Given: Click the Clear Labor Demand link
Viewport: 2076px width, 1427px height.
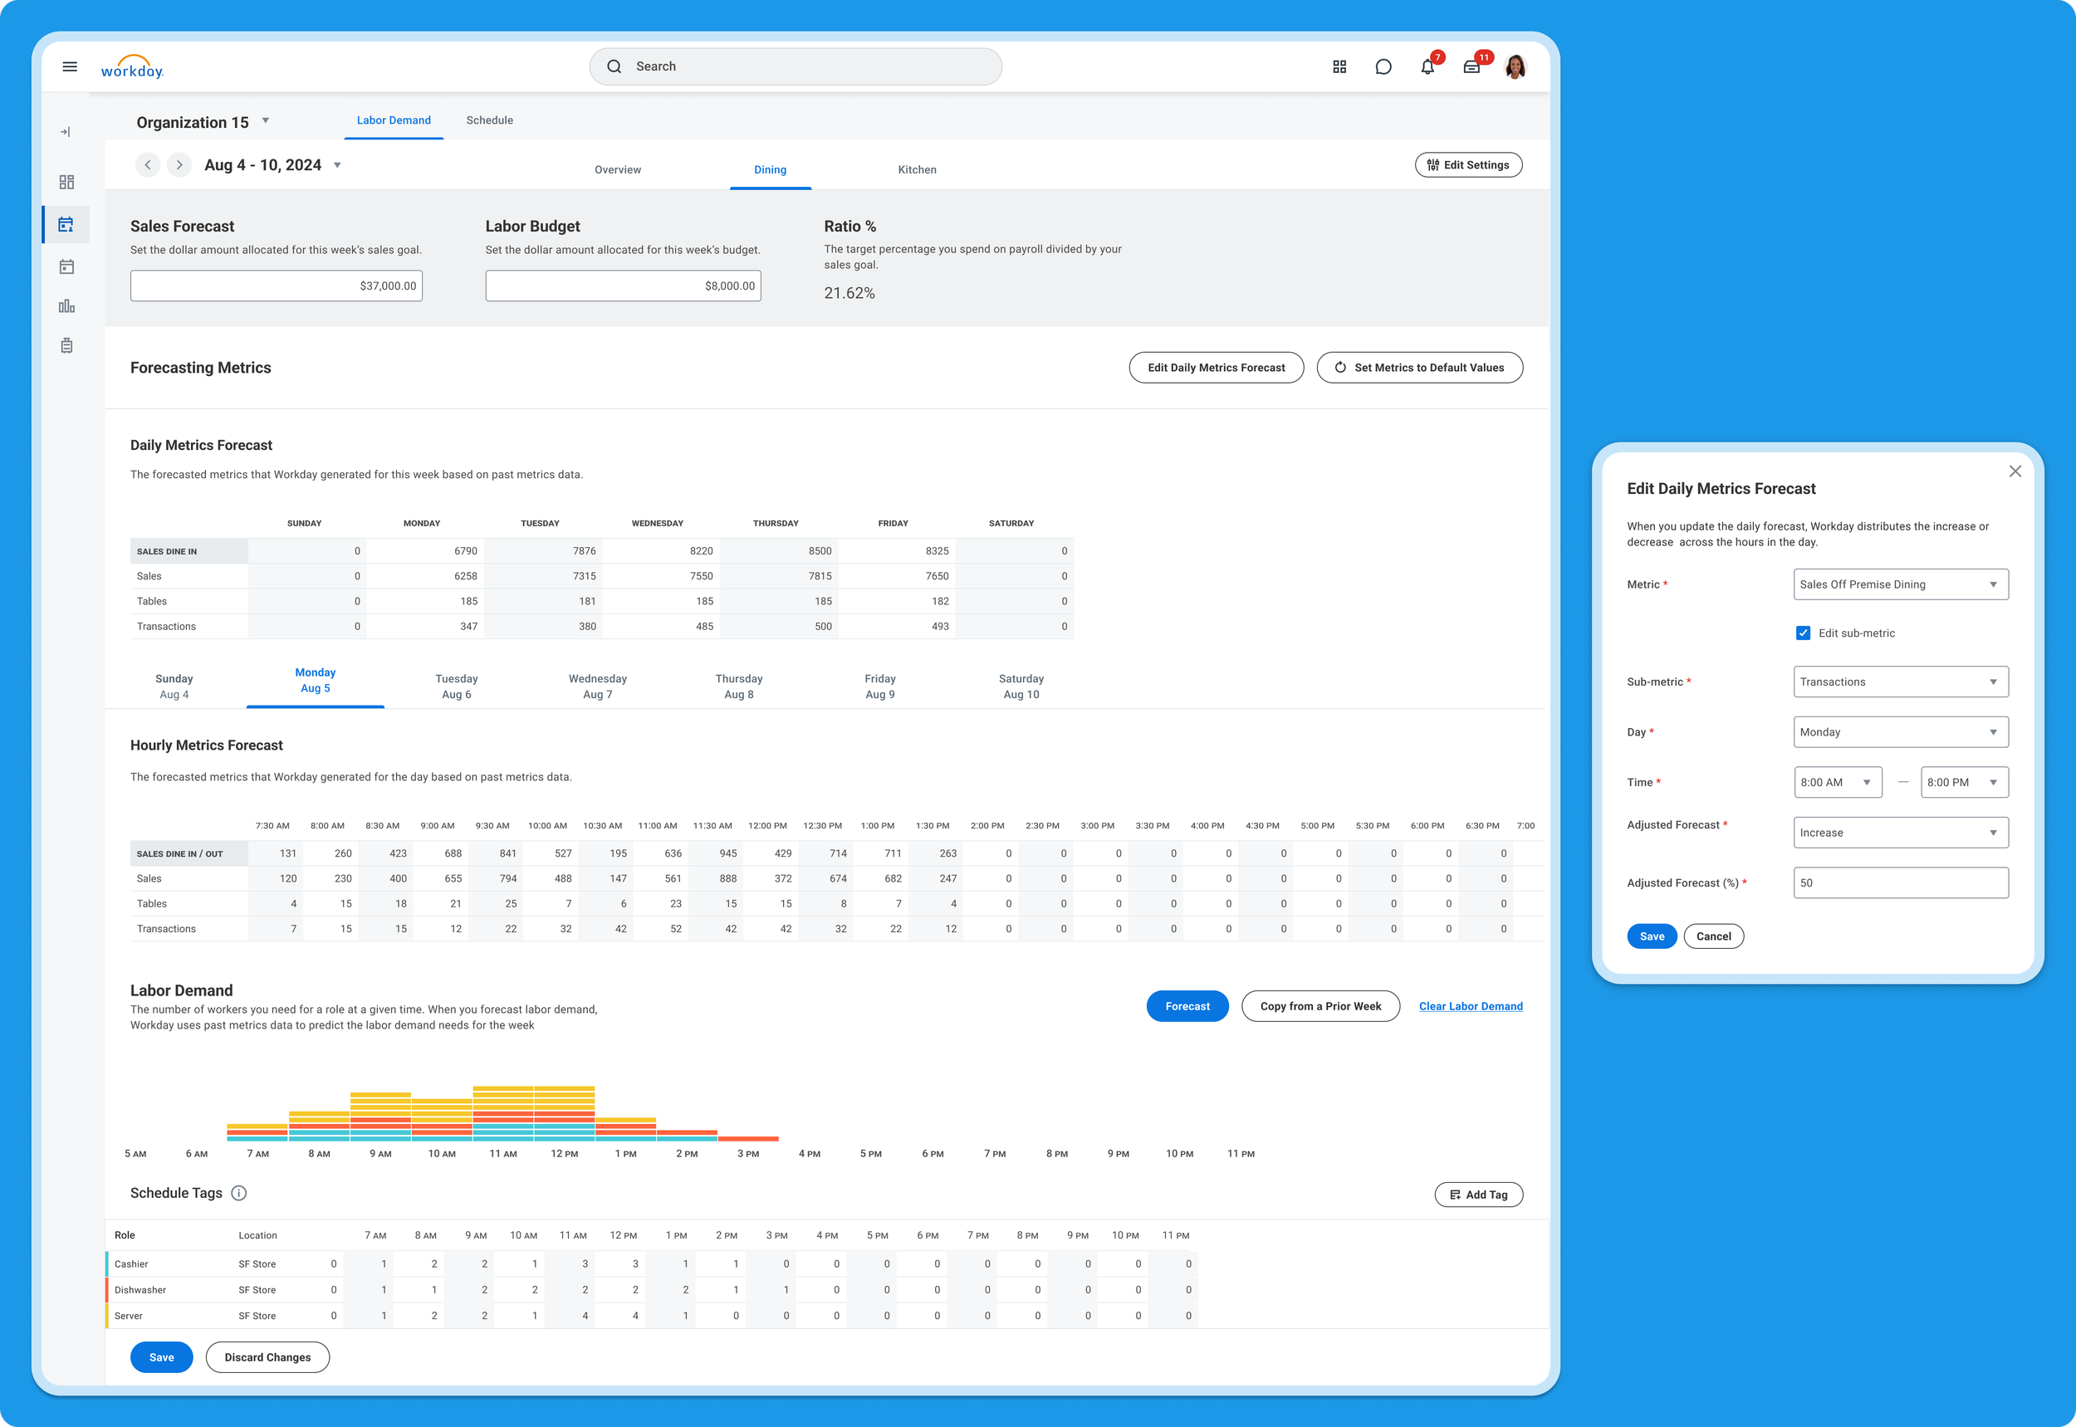Looking at the screenshot, I should [1470, 1006].
